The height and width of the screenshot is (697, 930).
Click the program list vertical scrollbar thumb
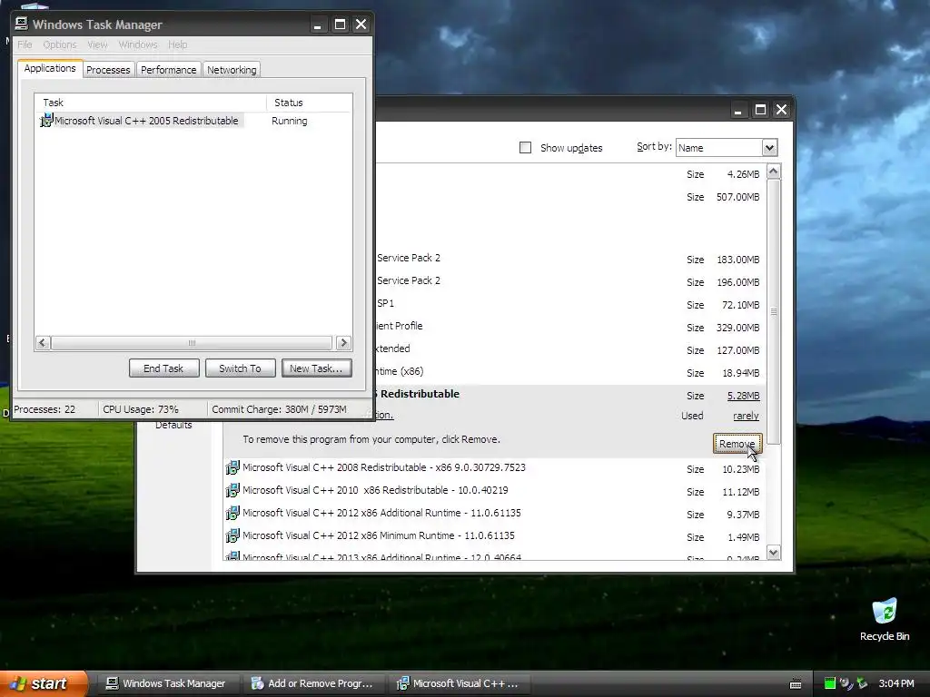coord(774,312)
